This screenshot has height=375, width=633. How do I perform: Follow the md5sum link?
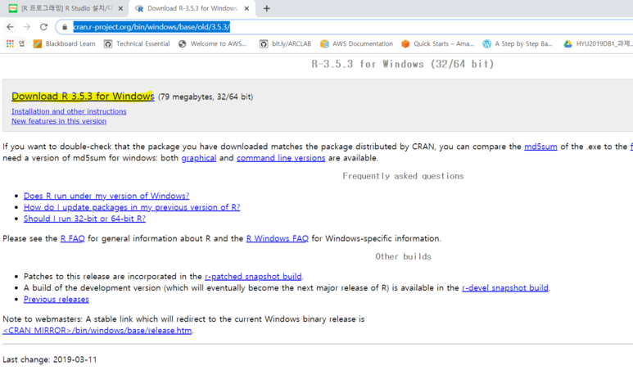[x=540, y=147]
